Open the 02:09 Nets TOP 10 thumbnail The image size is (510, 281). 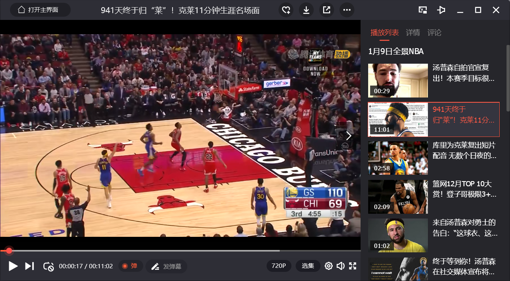(398, 197)
